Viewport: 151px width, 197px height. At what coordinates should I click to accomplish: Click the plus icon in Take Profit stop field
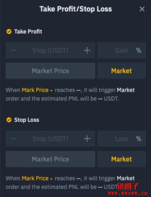pos(87,50)
